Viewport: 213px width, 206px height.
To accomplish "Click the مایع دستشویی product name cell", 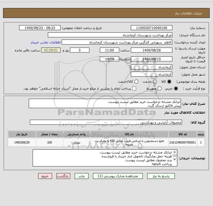I will [129, 142].
